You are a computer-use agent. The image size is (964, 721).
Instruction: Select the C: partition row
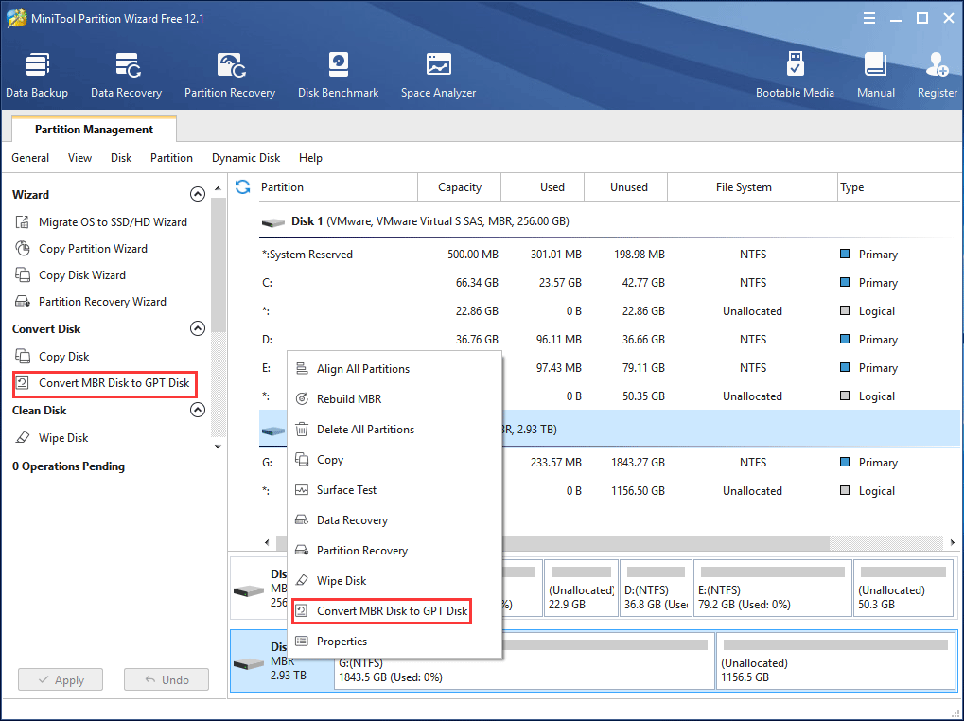point(609,283)
